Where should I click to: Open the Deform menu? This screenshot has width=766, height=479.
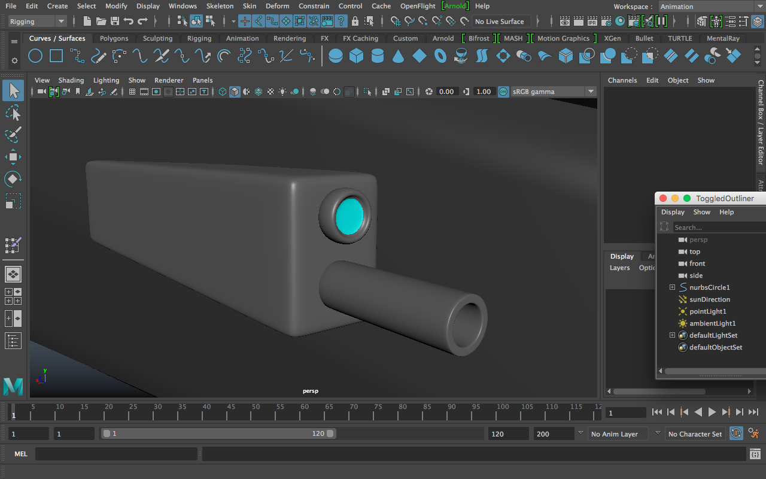277,6
